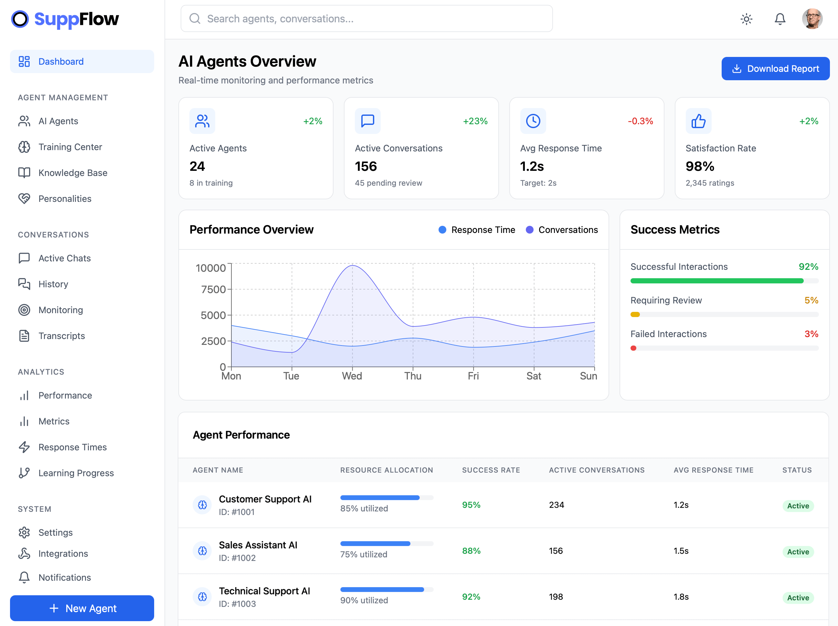Screen dimensions: 838x626
Task: Click the 45 pending review text
Action: [x=388, y=183]
